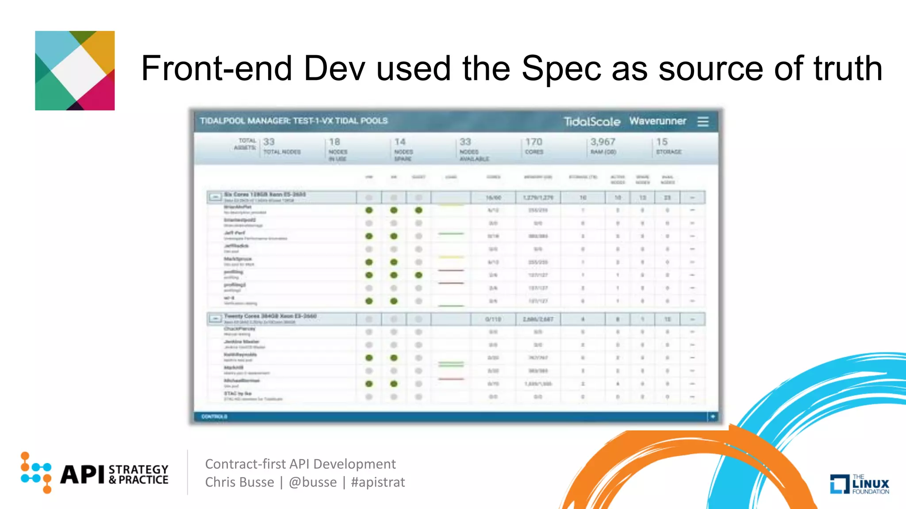The image size is (906, 509).
Task: Click the grey guest dot in the JeffRadick row
Action: coord(418,249)
